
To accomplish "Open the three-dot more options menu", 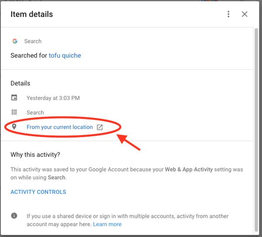I will tap(228, 14).
